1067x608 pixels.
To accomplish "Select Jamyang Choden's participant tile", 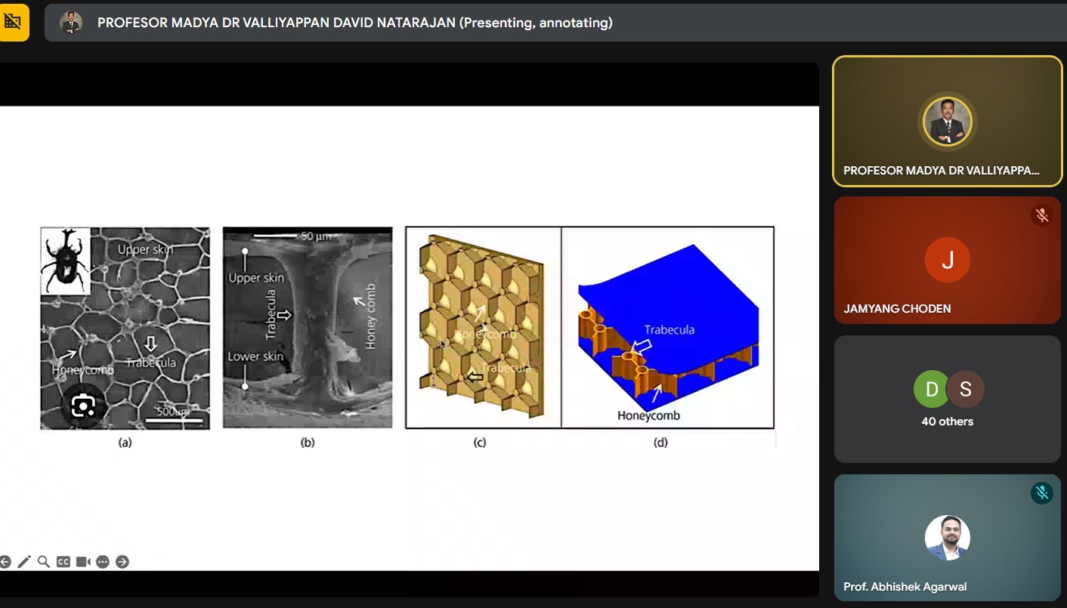I will [947, 260].
